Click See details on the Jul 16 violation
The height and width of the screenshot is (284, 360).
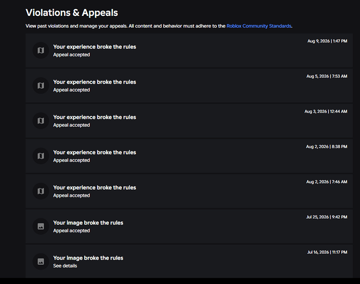coord(65,266)
